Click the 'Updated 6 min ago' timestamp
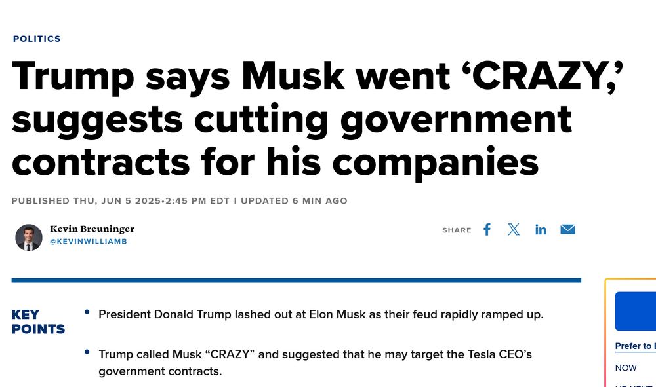 click(294, 200)
